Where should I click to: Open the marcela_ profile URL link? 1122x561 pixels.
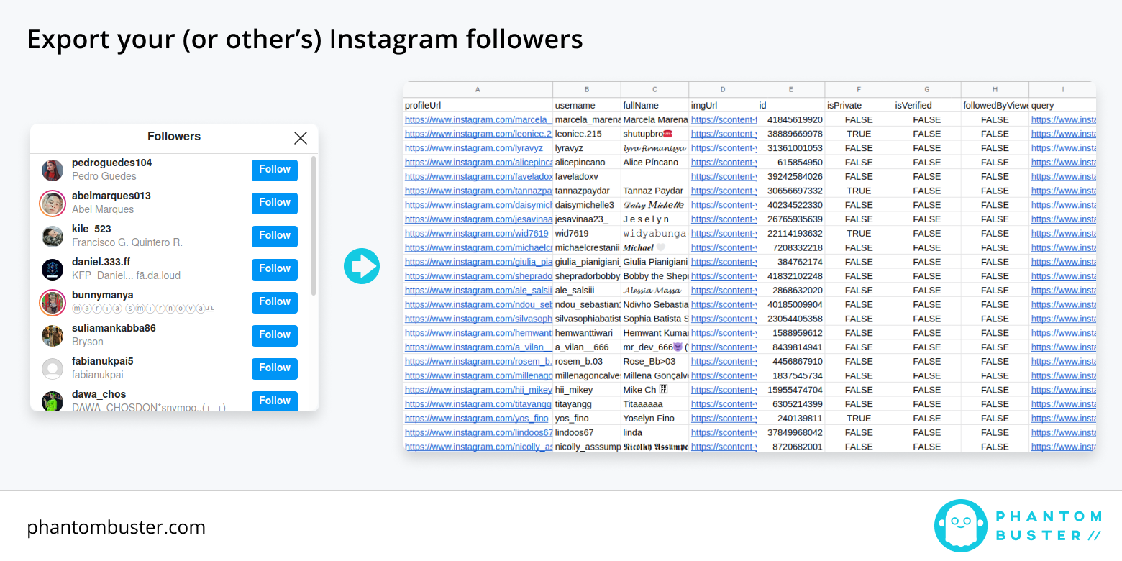[478, 119]
